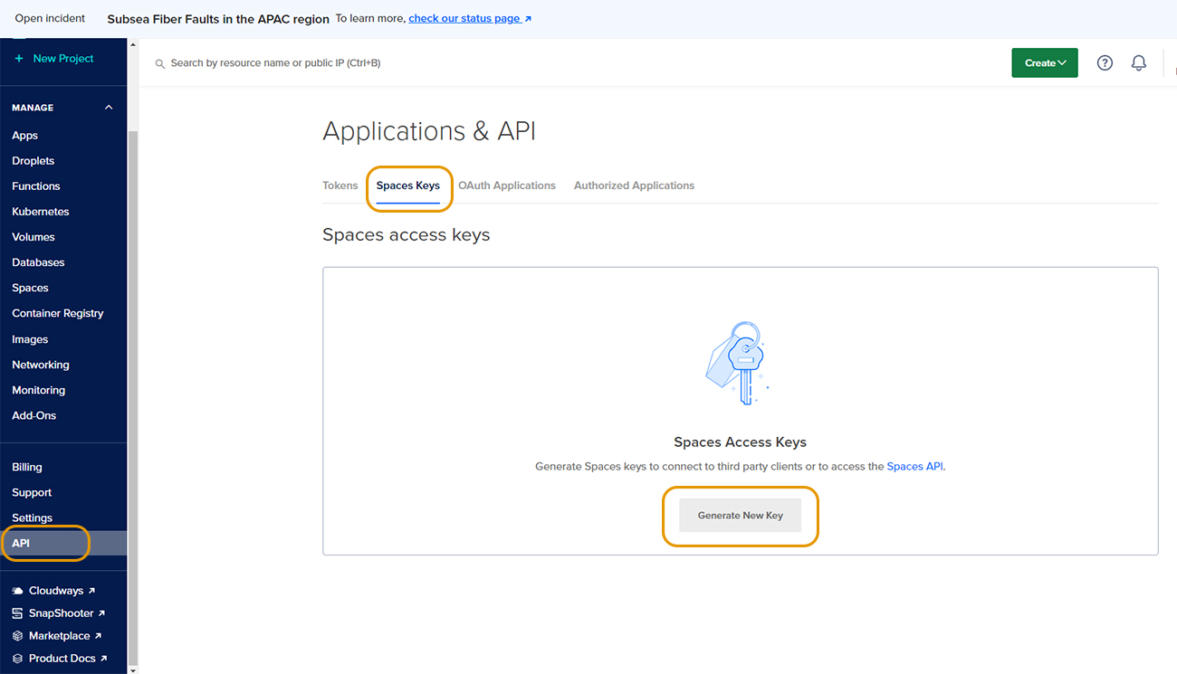The image size is (1177, 674).
Task: Click the SnapShooter icon in sidebar
Action: click(17, 613)
